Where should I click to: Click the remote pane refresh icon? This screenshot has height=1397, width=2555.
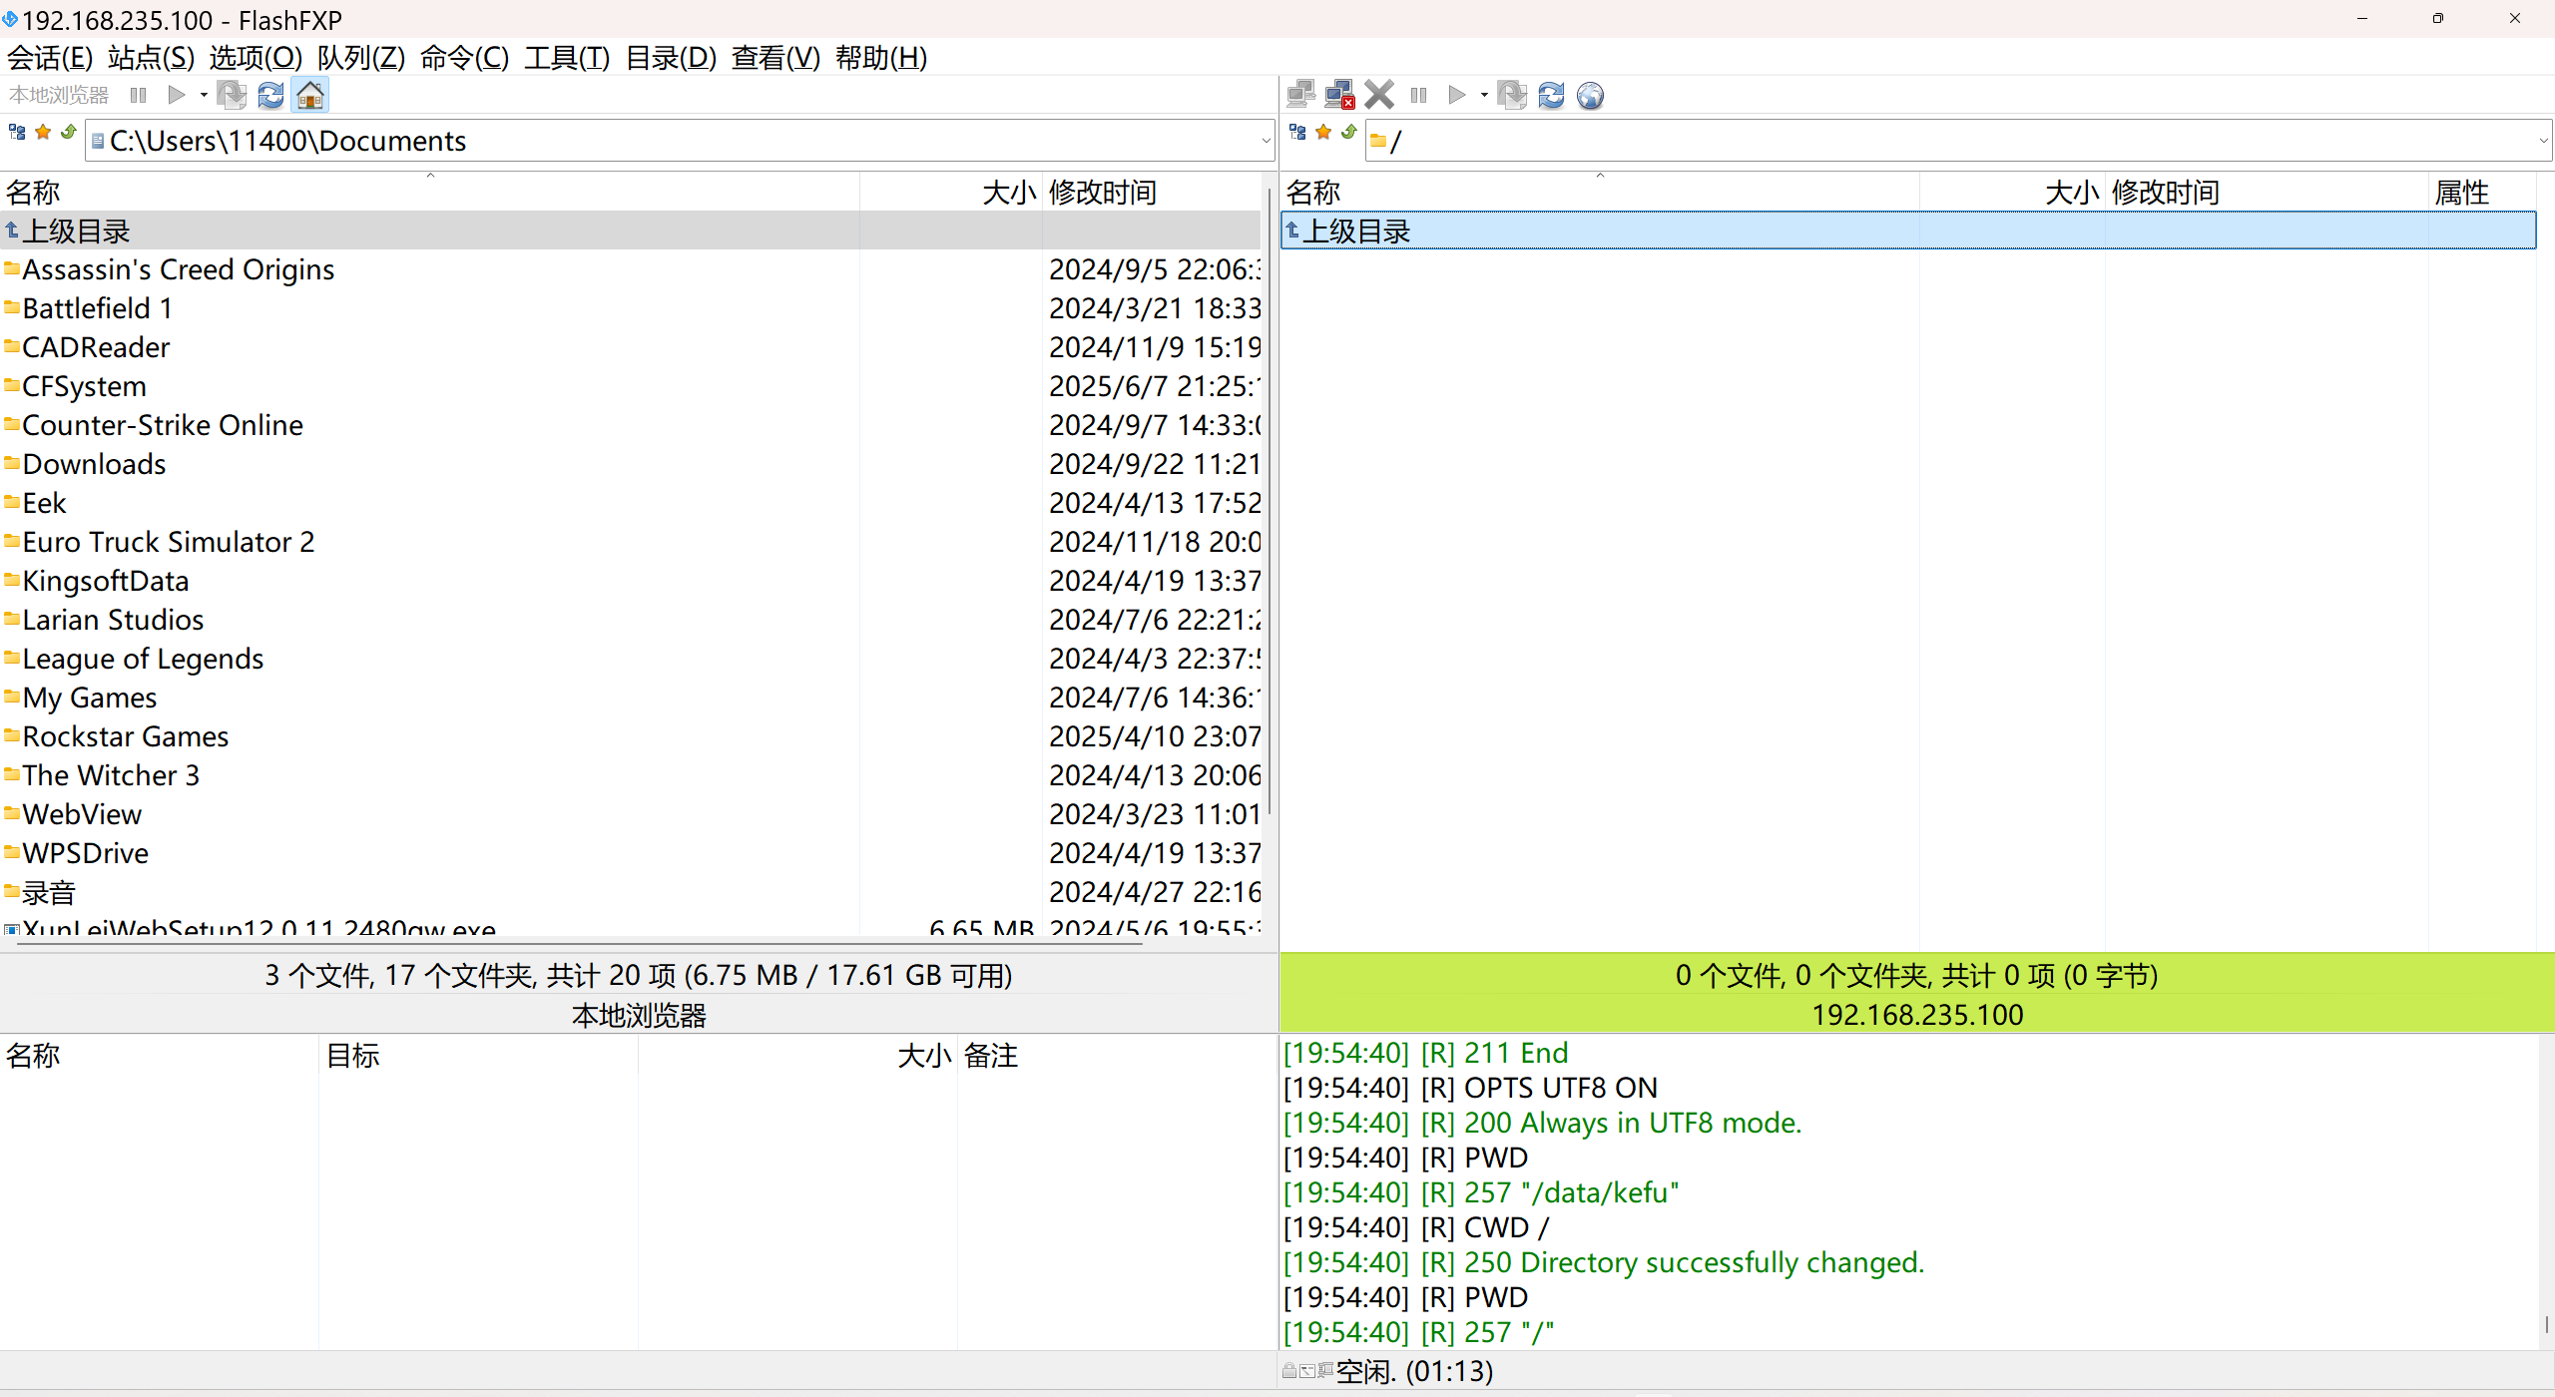tap(1551, 95)
